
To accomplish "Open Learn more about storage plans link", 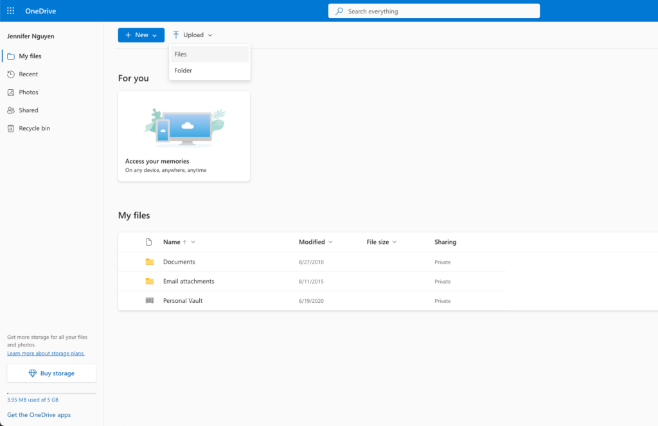I will coord(46,354).
